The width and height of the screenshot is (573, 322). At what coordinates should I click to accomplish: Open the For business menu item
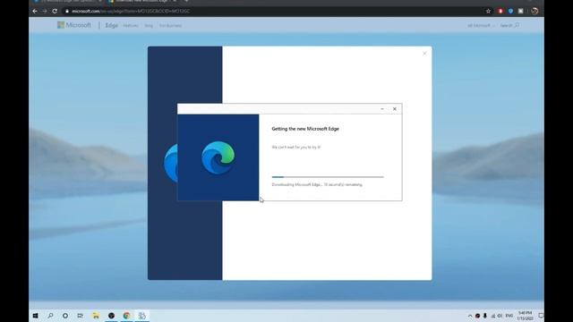point(170,26)
